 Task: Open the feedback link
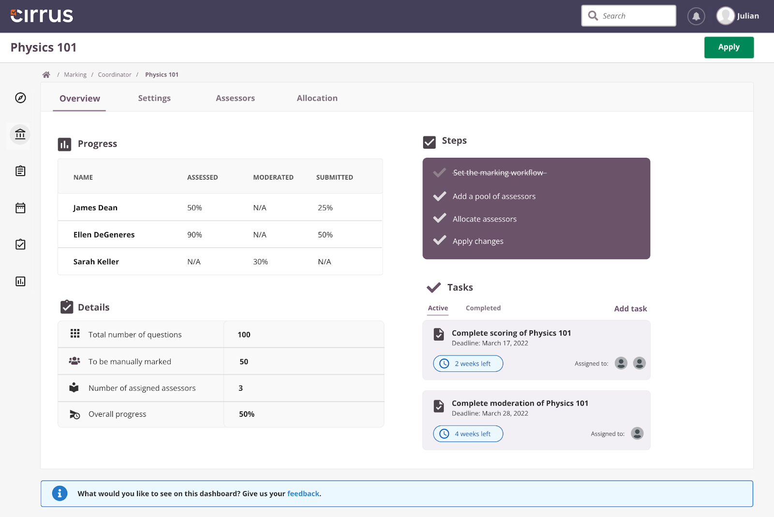[303, 494]
